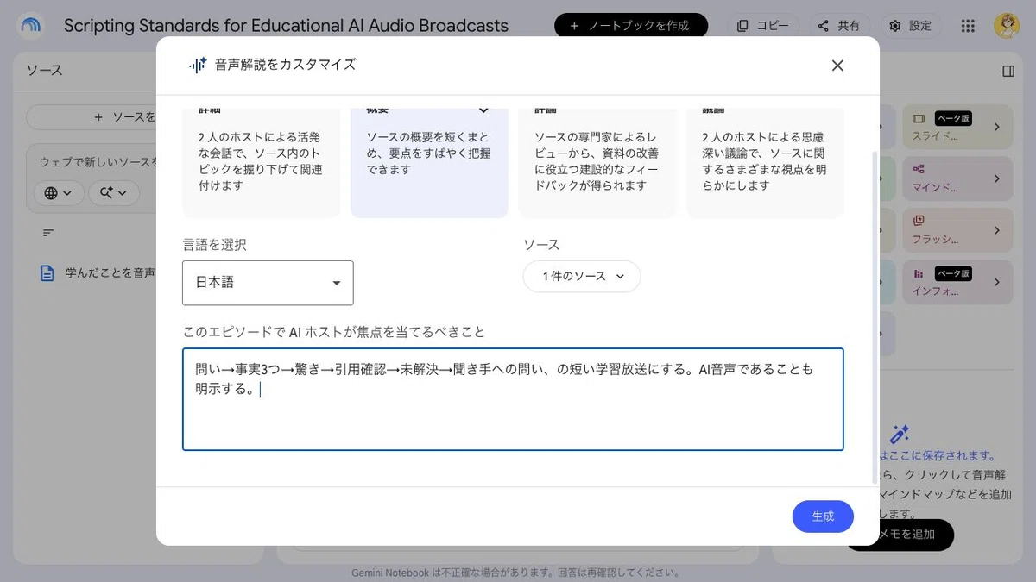Screen dimensions: 1036x582
Task: Click the dropdown arrow beside 日本語
Action: pos(337,283)
